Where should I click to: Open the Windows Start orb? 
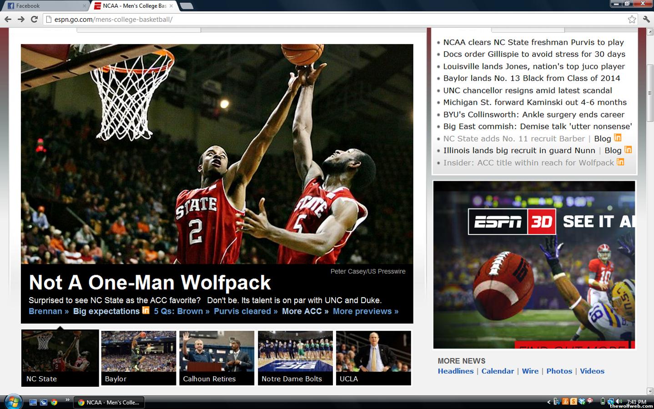point(13,402)
